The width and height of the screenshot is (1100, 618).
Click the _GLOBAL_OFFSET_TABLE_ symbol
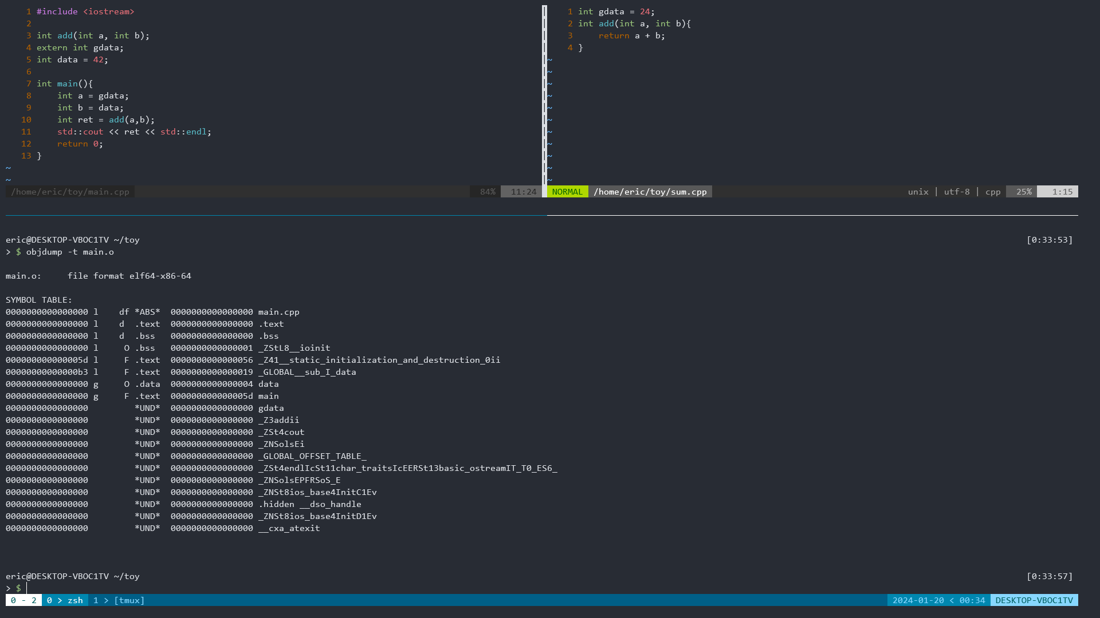point(312,456)
